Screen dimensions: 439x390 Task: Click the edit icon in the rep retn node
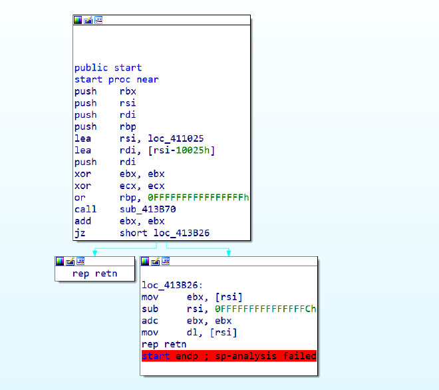[71, 262]
